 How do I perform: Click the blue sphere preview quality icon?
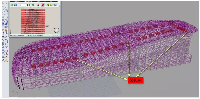tap(55, 5)
